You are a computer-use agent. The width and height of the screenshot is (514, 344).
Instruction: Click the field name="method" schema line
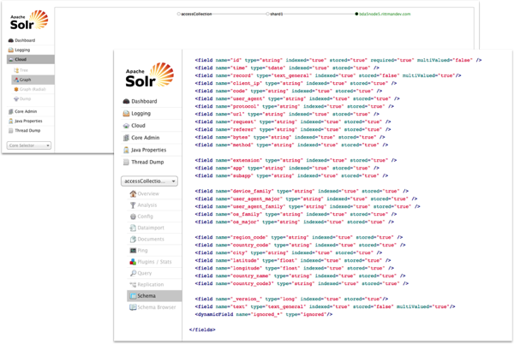tap(291, 145)
